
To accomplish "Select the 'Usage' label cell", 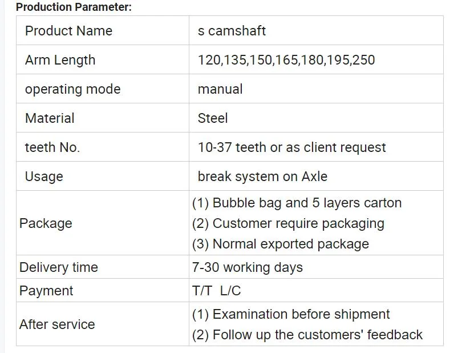I will (44, 176).
